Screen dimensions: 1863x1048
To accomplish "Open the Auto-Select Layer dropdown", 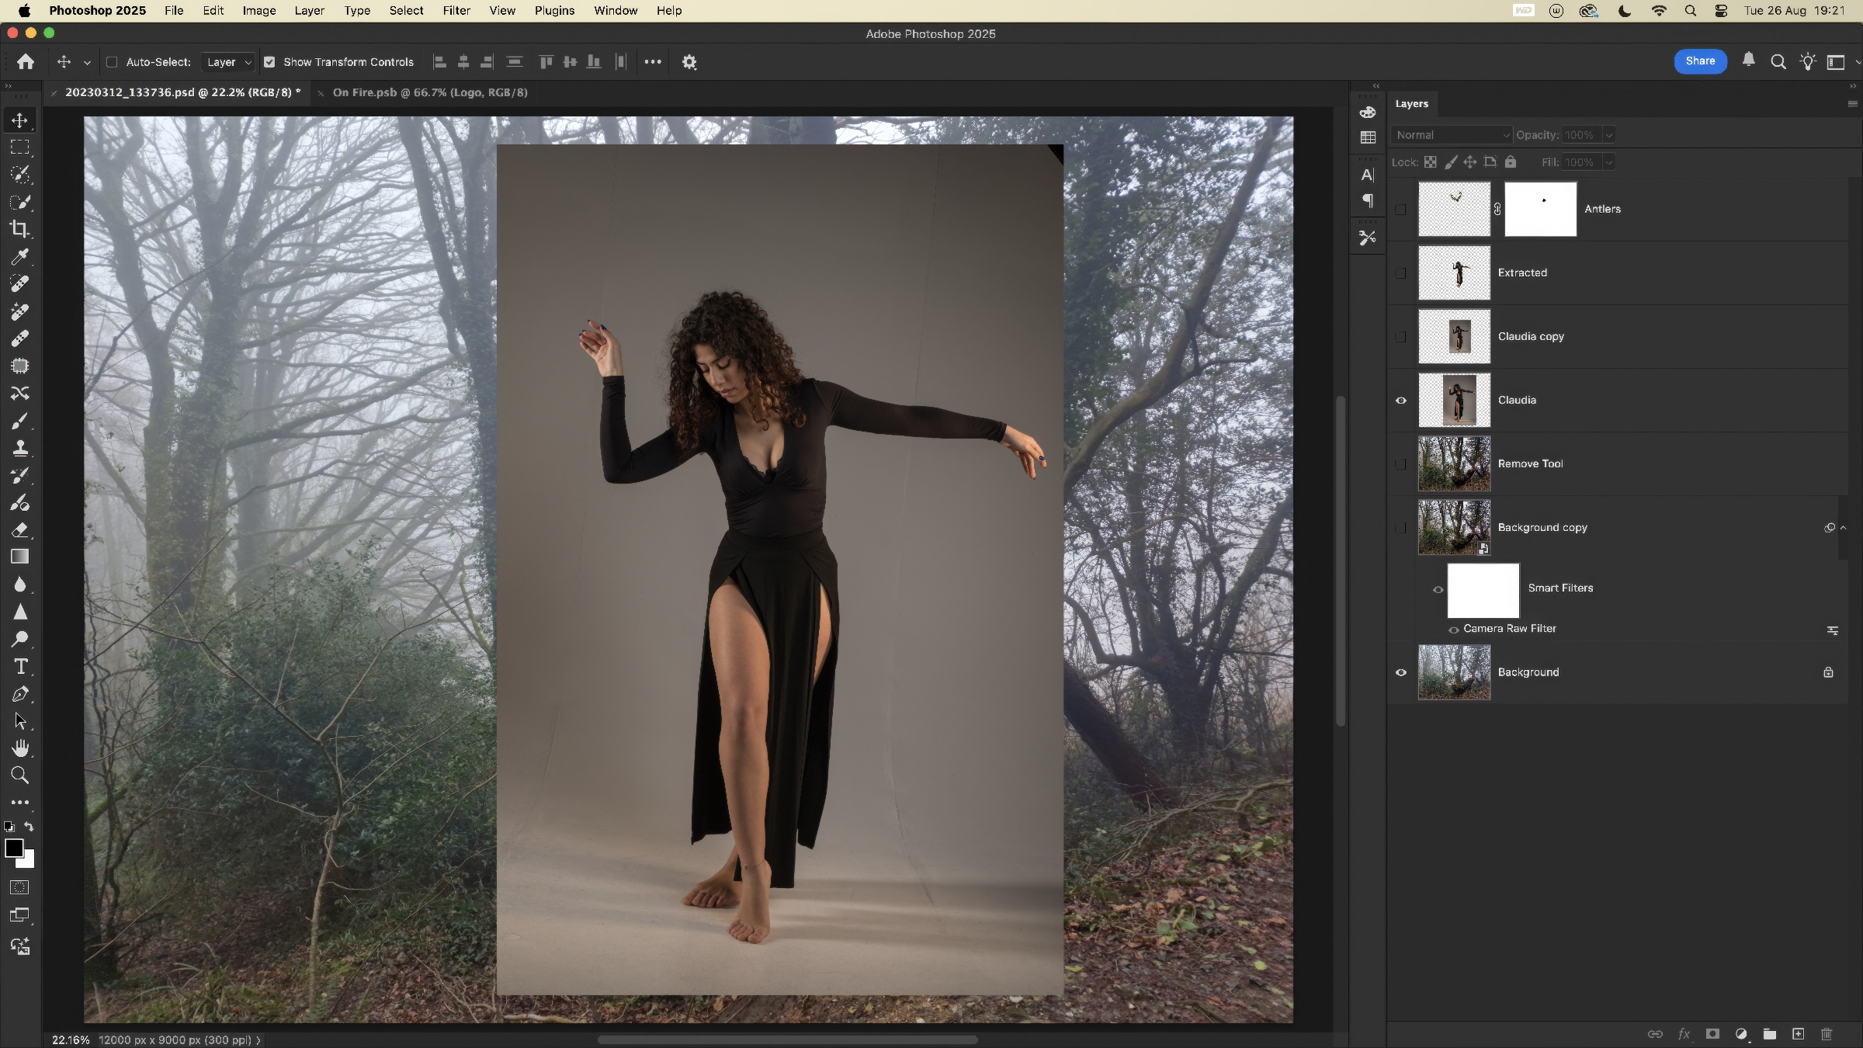I will [227, 62].
